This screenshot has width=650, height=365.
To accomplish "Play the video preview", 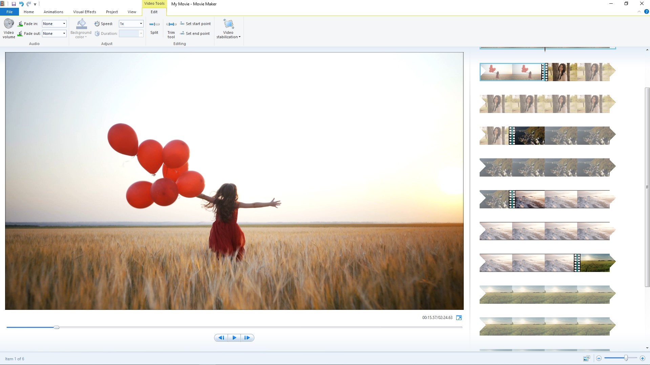I will click(234, 338).
